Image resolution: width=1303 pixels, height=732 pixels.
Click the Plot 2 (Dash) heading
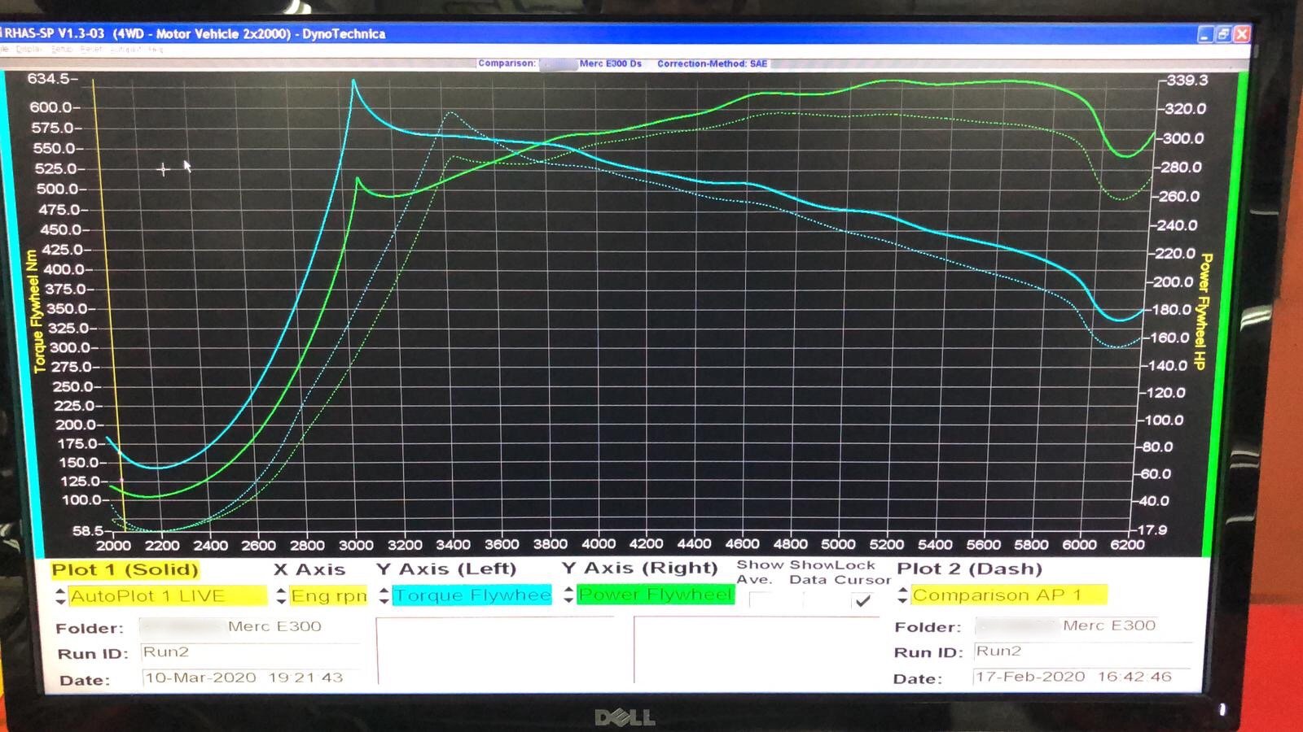[x=969, y=569]
